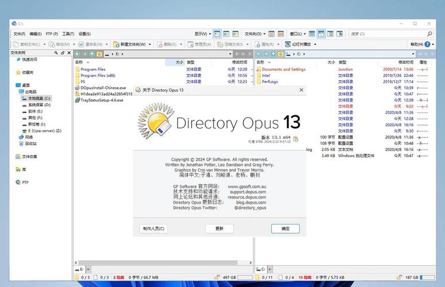Screen dimensions: 445x287
Task: Click the 制作人员(C) credits button
Action: click(154, 228)
